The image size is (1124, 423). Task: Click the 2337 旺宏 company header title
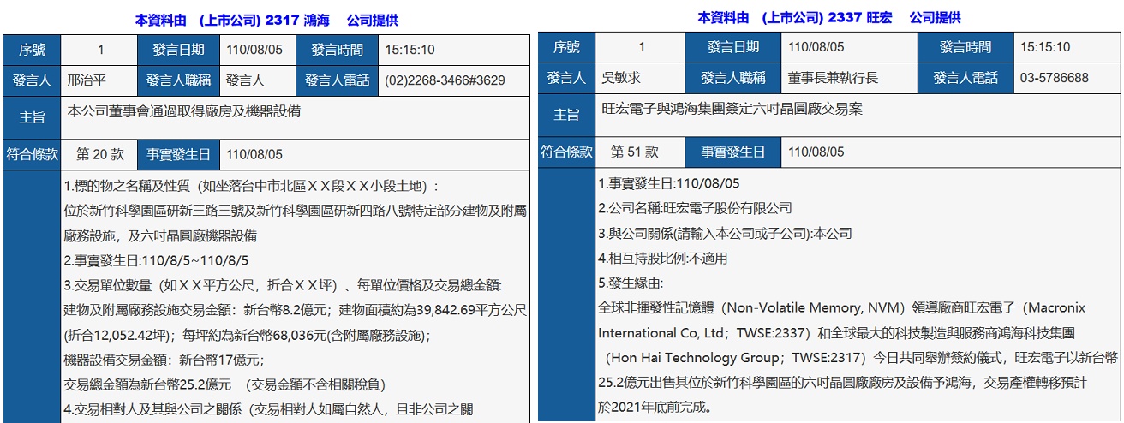pyautogui.click(x=828, y=17)
